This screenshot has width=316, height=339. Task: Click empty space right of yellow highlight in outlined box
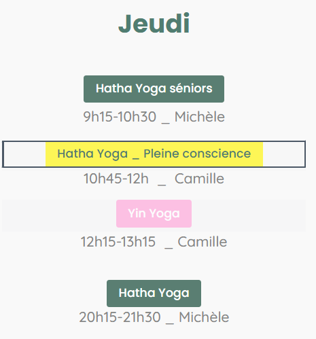(x=284, y=154)
